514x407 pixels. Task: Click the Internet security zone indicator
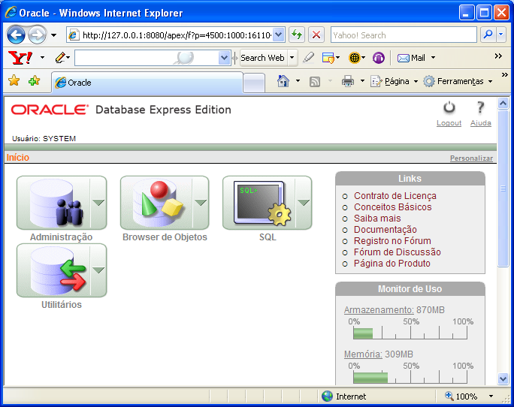[344, 396]
